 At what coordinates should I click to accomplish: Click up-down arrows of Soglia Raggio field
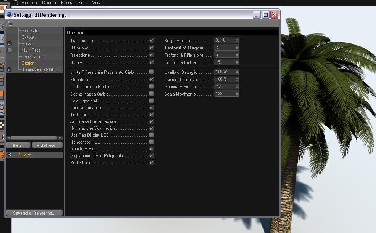coord(237,40)
